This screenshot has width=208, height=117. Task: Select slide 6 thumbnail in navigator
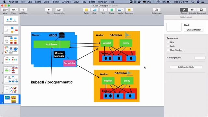[11, 70]
